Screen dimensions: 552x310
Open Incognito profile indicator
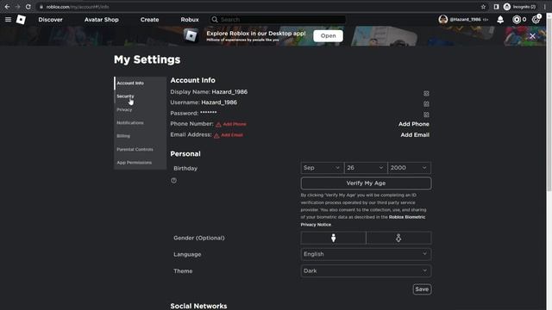519,7
